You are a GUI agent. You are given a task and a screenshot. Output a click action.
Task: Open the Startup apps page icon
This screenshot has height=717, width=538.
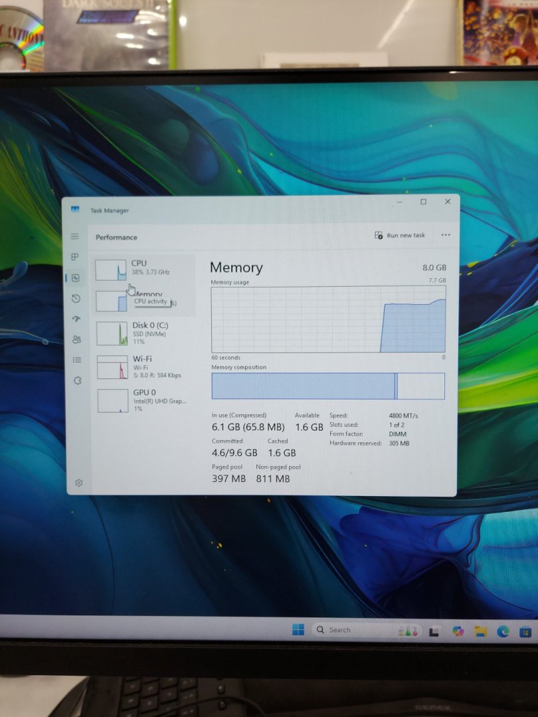click(x=76, y=319)
